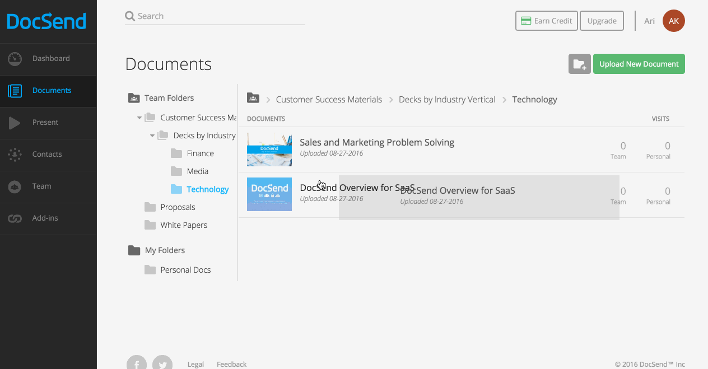Open Sales and Marketing Problem Solving thumbnail
This screenshot has height=369, width=708.
[x=269, y=150]
